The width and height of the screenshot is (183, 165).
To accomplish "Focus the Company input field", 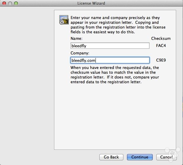I will point(110,60).
